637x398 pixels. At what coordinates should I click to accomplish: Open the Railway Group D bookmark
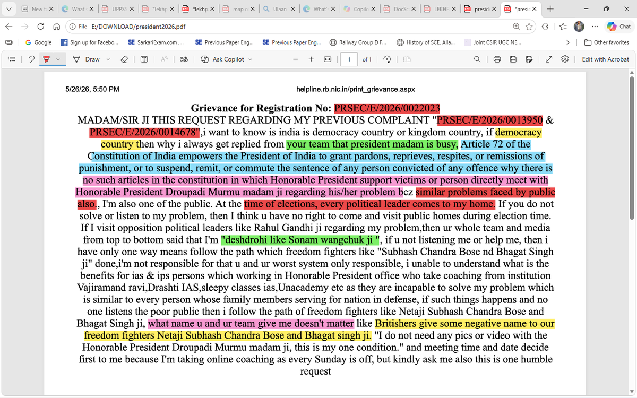(358, 42)
